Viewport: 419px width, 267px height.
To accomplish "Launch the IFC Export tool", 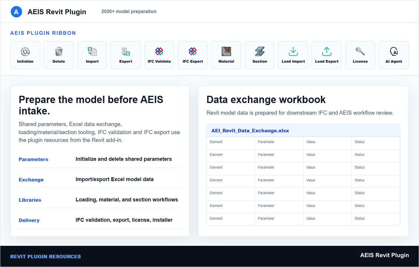I will (193, 55).
